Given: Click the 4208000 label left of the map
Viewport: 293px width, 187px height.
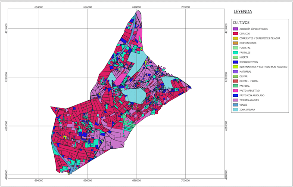Looking at the screenshot, I should tap(6, 175).
